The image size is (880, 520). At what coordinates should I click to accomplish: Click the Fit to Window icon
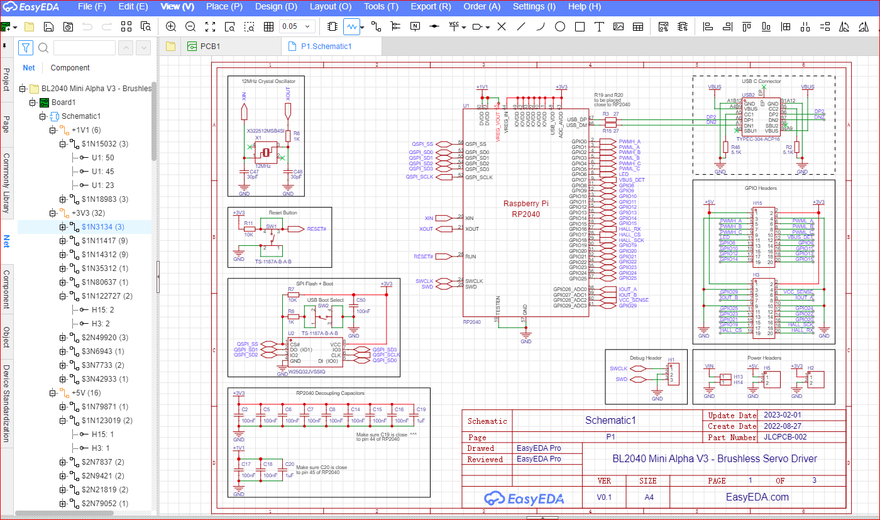(x=211, y=26)
